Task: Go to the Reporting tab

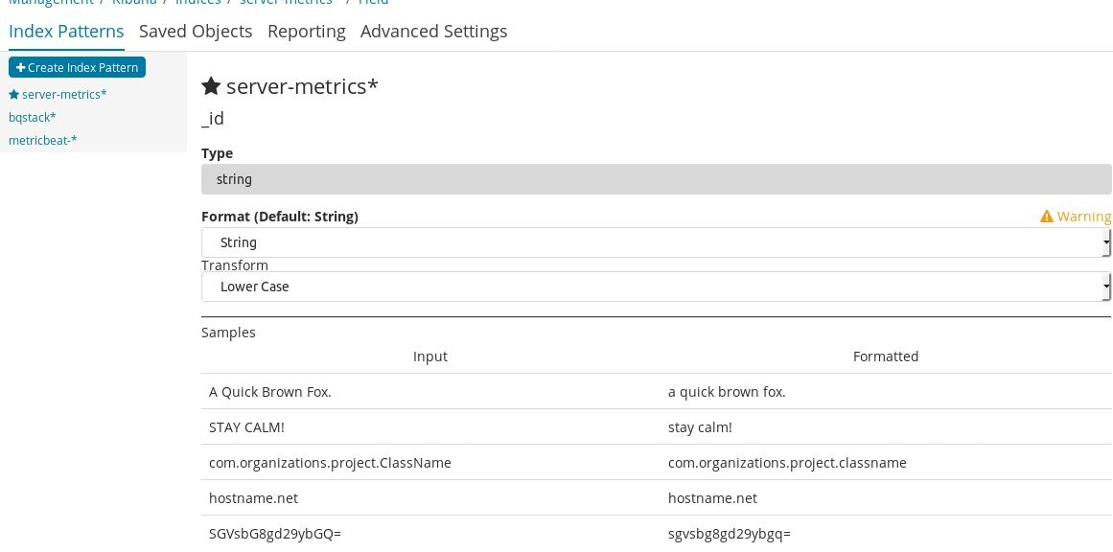Action: (307, 31)
